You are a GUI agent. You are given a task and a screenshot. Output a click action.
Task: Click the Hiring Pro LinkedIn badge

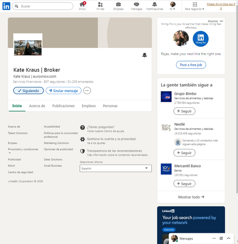(201, 39)
